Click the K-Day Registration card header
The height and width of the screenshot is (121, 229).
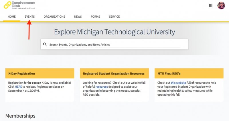click(40, 73)
